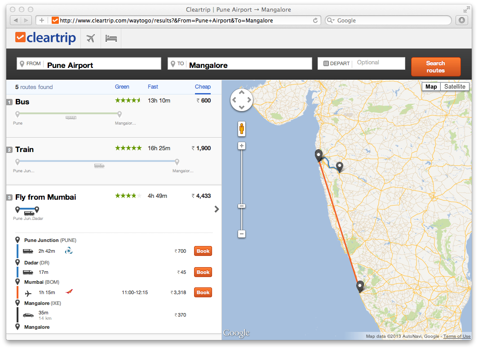This screenshot has width=478, height=349.
Task: Click the map zoom slider handle
Action: tap(242, 206)
